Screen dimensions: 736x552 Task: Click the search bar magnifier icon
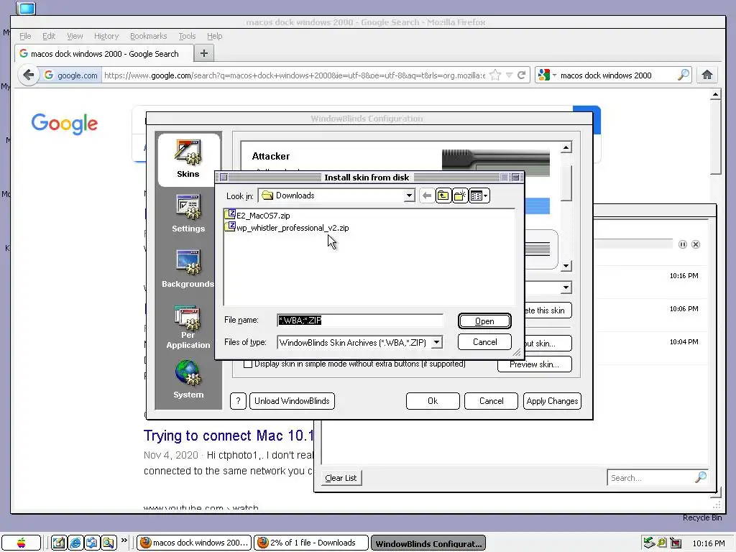684,75
